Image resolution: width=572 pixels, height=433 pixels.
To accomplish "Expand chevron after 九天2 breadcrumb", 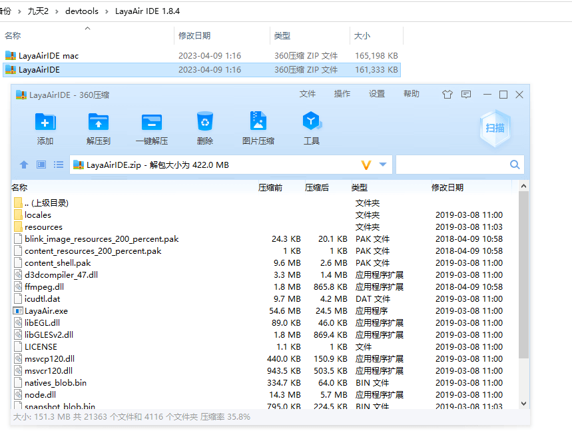I will (57, 12).
